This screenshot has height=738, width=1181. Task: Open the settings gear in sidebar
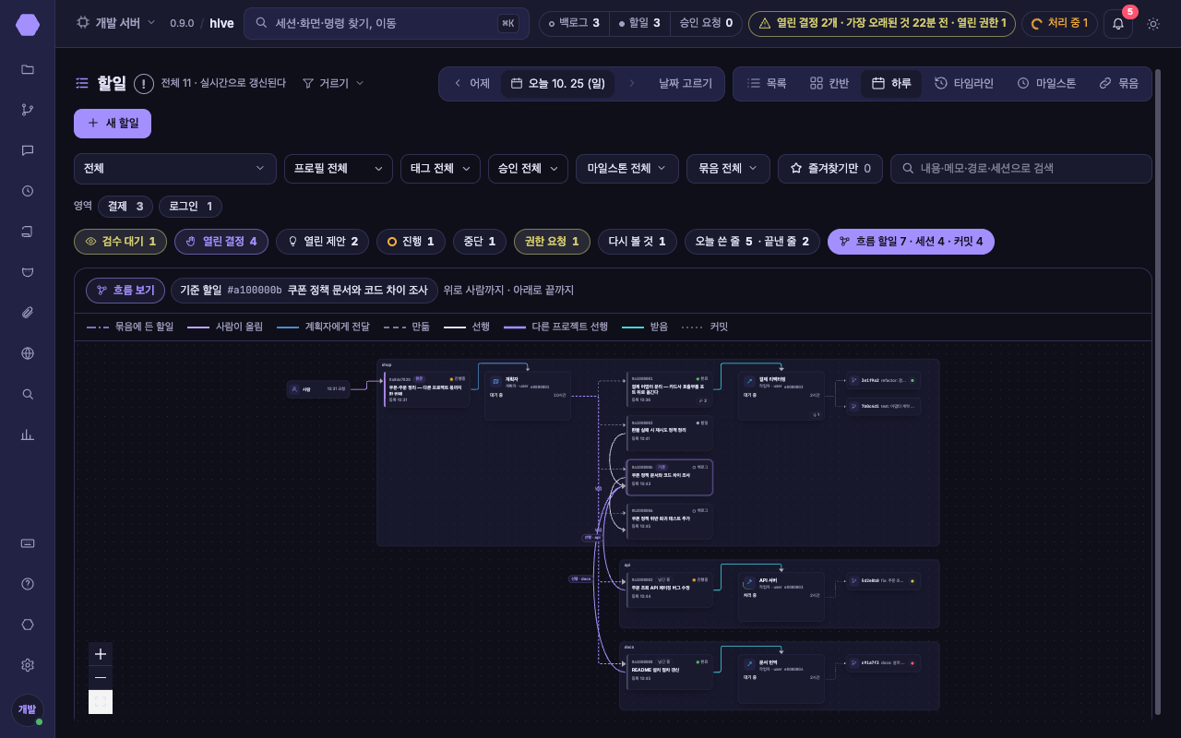[x=28, y=665]
